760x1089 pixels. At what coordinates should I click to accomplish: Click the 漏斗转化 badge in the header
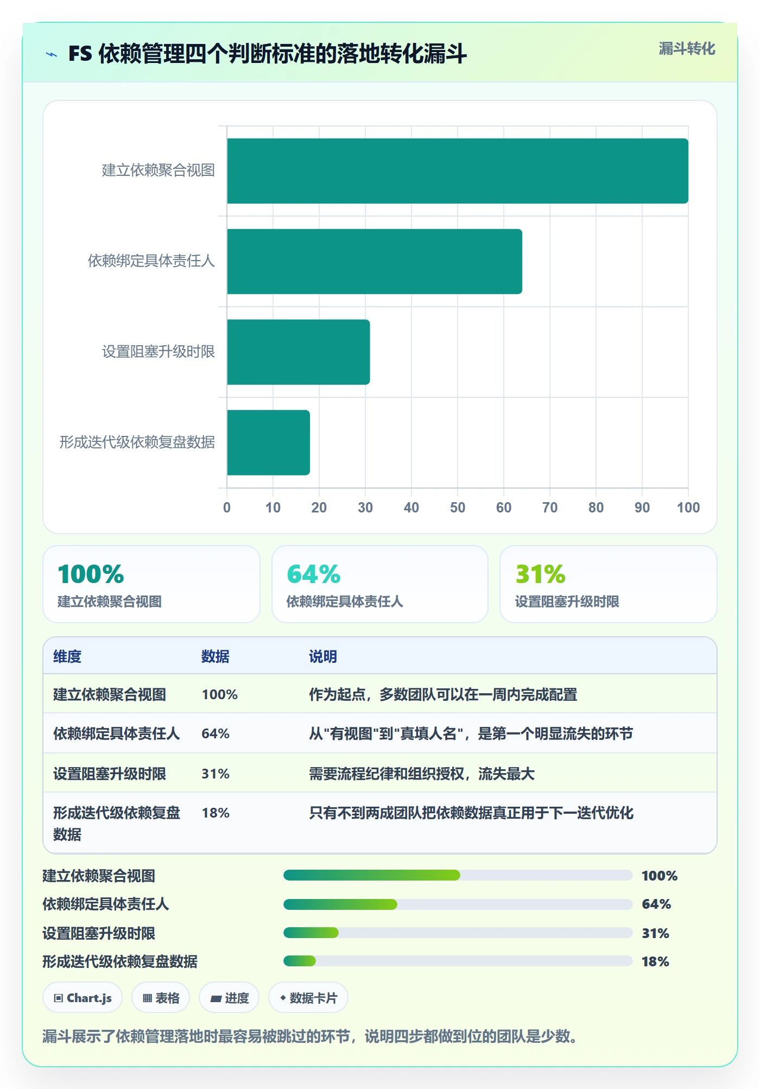click(x=687, y=49)
